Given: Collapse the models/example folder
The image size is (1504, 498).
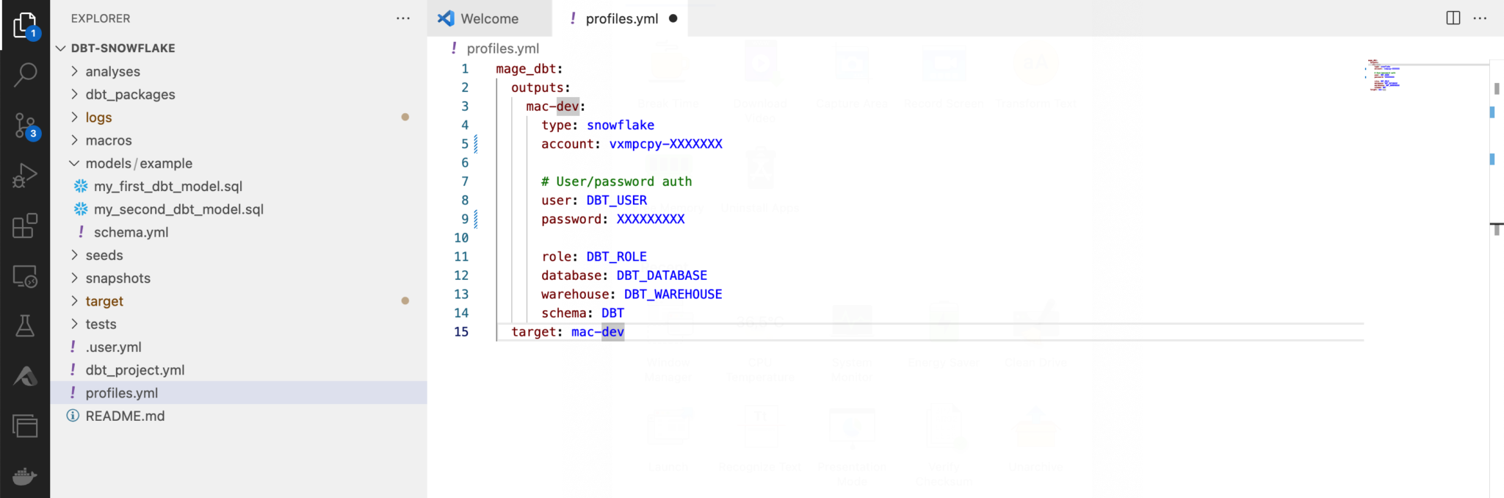Looking at the screenshot, I should (74, 163).
